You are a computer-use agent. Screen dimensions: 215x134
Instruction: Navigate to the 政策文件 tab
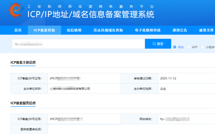click(206, 30)
